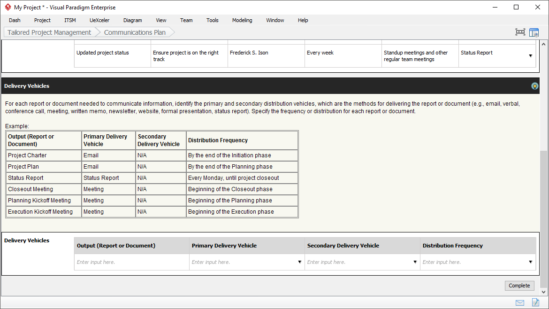This screenshot has height=309, width=549.
Task: Minimize the Visual Paradigm window
Action: click(x=495, y=7)
